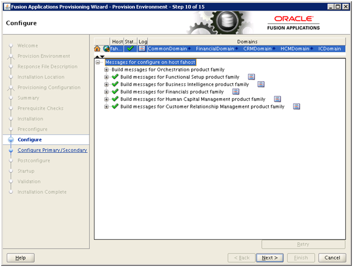
Task: Select CRMDomain in Domains column
Action: coord(257,48)
